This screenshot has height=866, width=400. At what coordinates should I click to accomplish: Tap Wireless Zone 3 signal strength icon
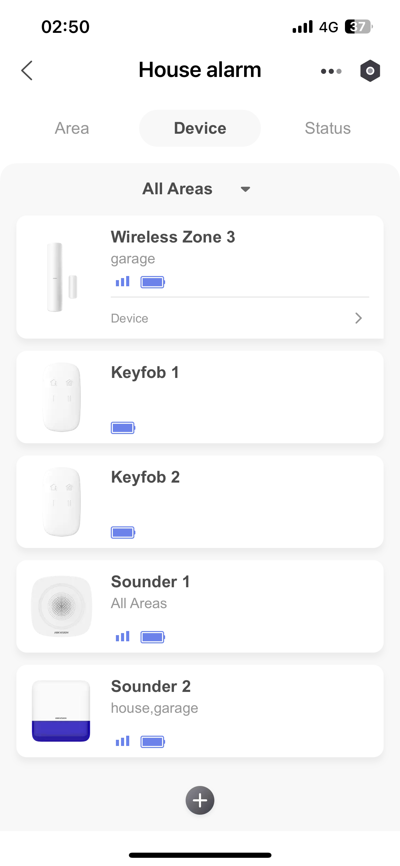(122, 281)
